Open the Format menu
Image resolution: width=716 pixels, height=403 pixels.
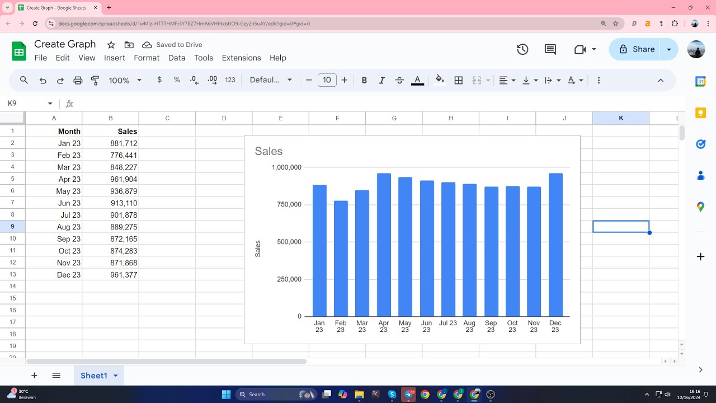pyautogui.click(x=147, y=58)
